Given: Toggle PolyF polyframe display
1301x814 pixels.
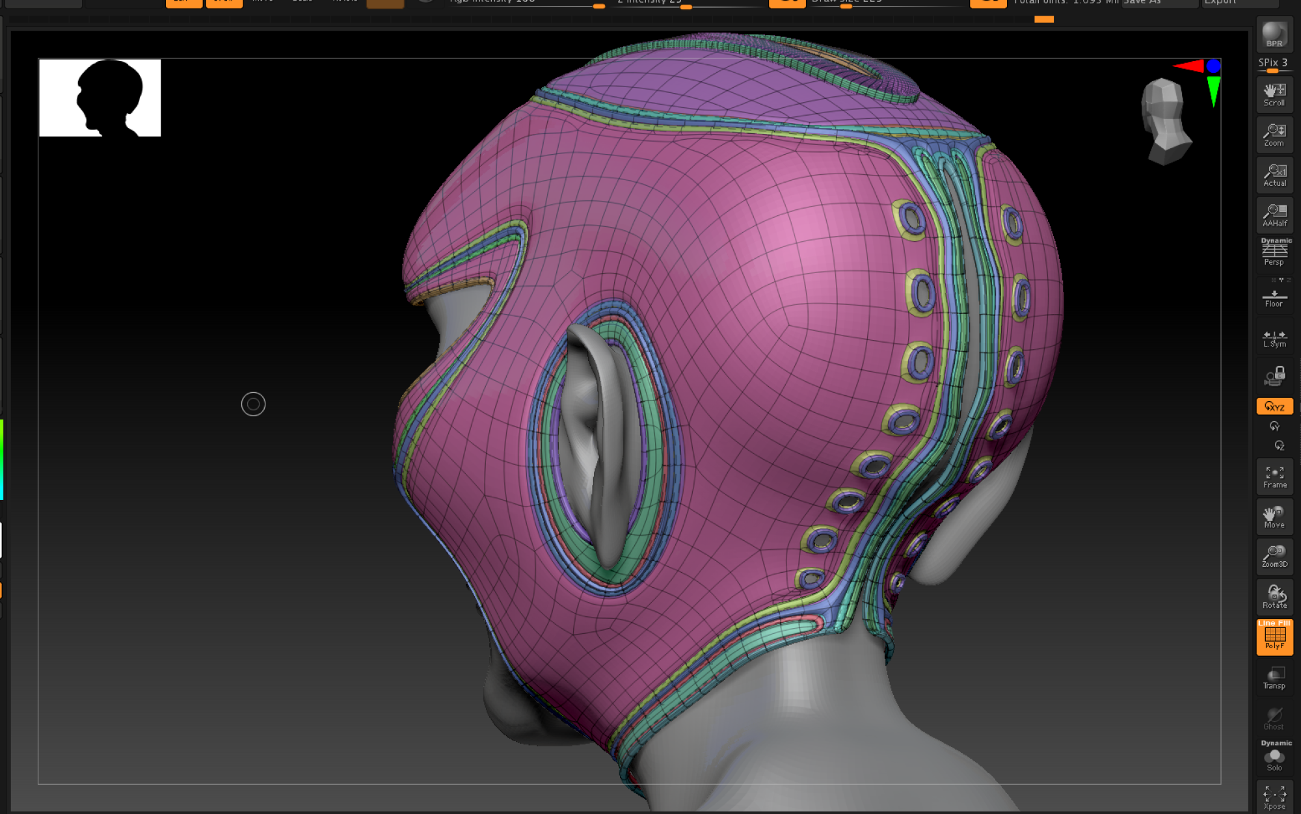Looking at the screenshot, I should point(1274,637).
